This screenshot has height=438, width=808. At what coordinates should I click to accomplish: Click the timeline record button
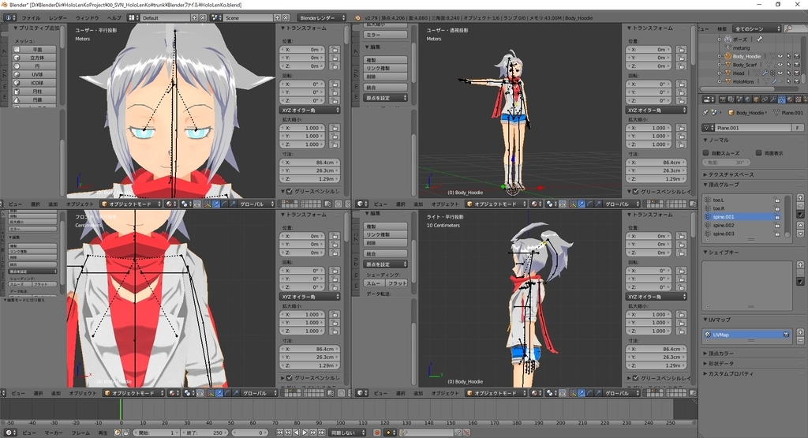[x=376, y=432]
